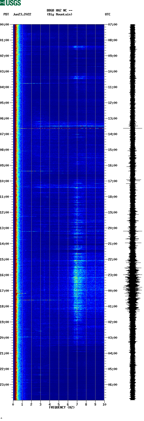Viewport: 144px width, 421px height.
Task: Click the 21:00 UTC time label
Action: point(113,244)
